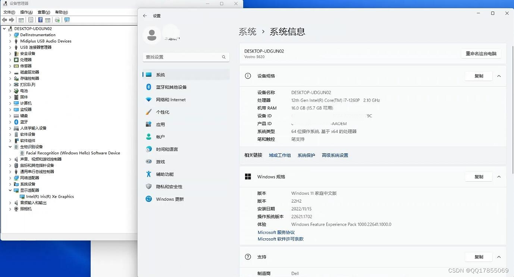Screen dimensions: 514x277
Task: Collapse the 支持 section chevron
Action: (x=499, y=257)
